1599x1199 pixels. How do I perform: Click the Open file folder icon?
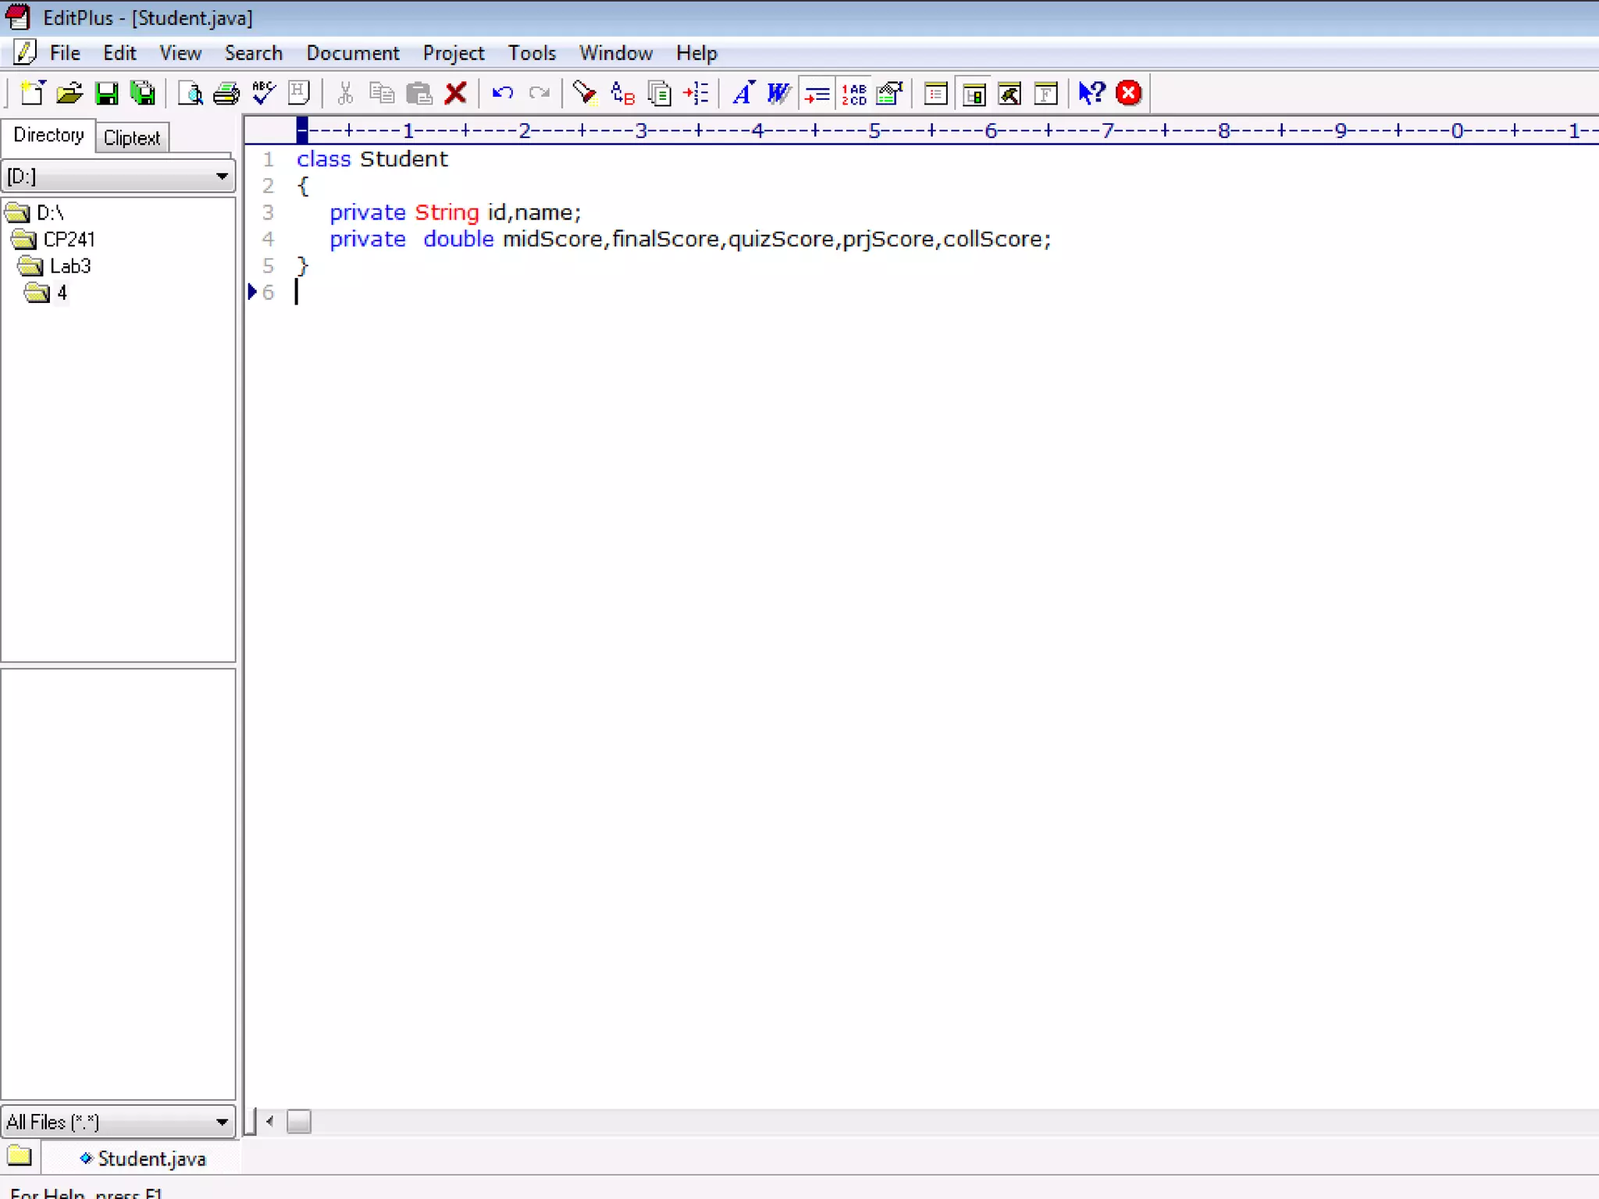pos(69,94)
